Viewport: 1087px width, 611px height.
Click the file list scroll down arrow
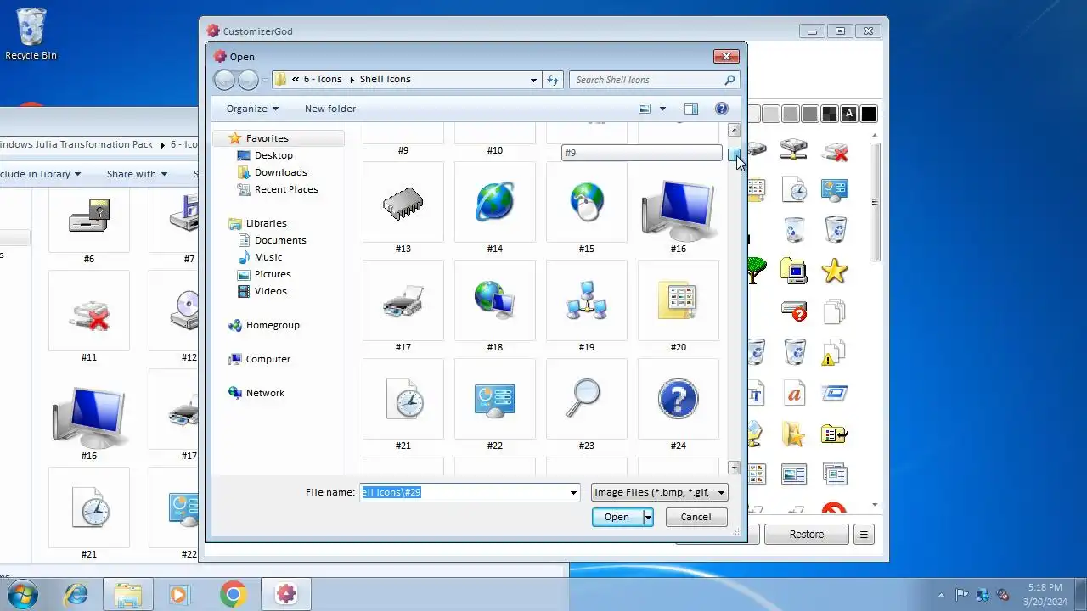734,468
